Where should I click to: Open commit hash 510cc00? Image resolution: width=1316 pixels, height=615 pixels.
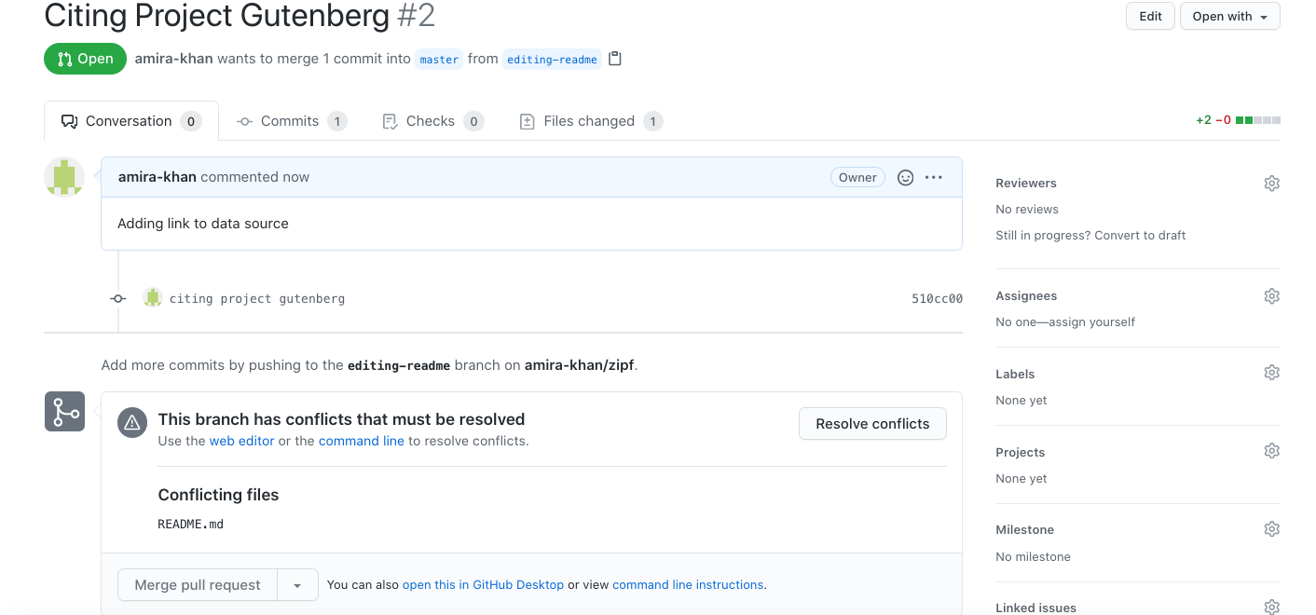pyautogui.click(x=937, y=299)
